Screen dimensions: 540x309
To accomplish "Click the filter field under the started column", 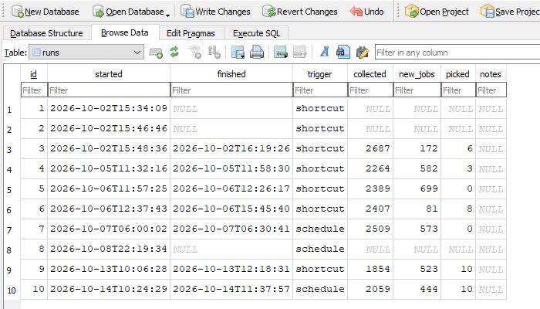I will click(x=109, y=90).
